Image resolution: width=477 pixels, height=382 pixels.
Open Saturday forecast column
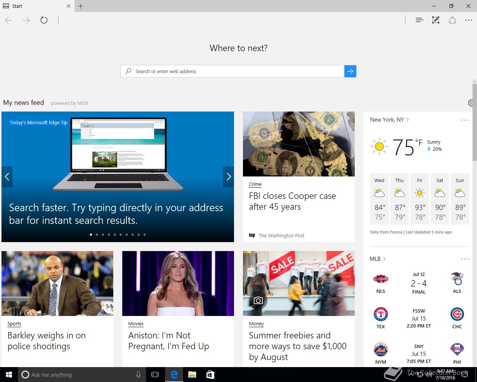click(x=440, y=199)
